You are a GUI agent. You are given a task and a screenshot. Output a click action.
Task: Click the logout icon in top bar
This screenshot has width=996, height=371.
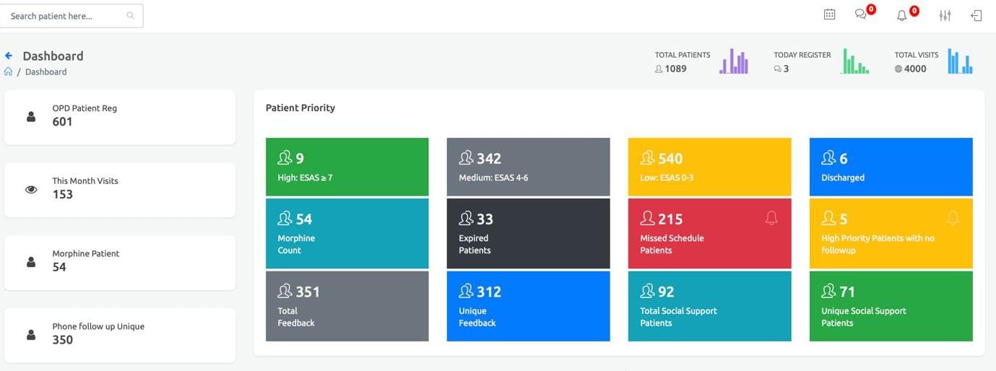click(976, 15)
